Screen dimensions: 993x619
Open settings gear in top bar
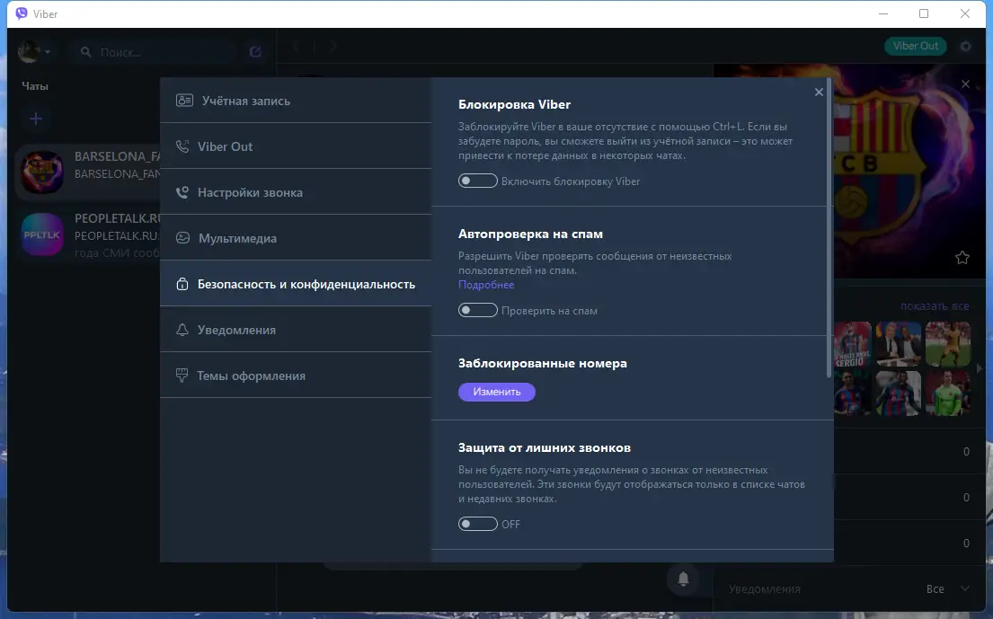(x=965, y=46)
